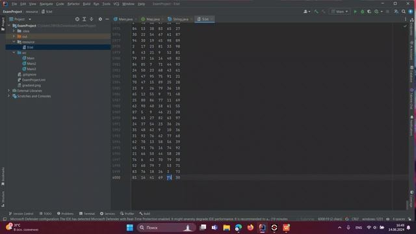Click the Windows taskbar search field
Screen dimensions: 416x234
pyautogui.click(x=166, y=227)
